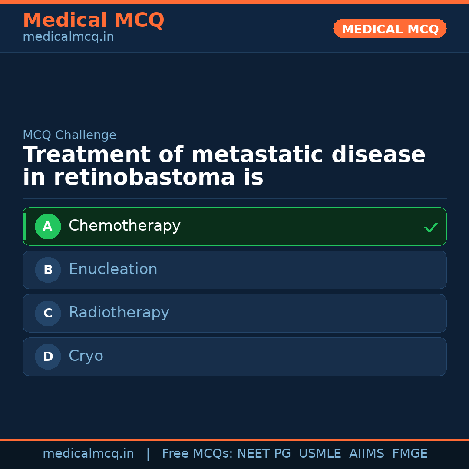Switch to the USMLE category
Screen dimensions: 469x469
320,453
